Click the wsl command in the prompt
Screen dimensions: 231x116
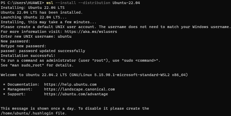tap(50, 3)
